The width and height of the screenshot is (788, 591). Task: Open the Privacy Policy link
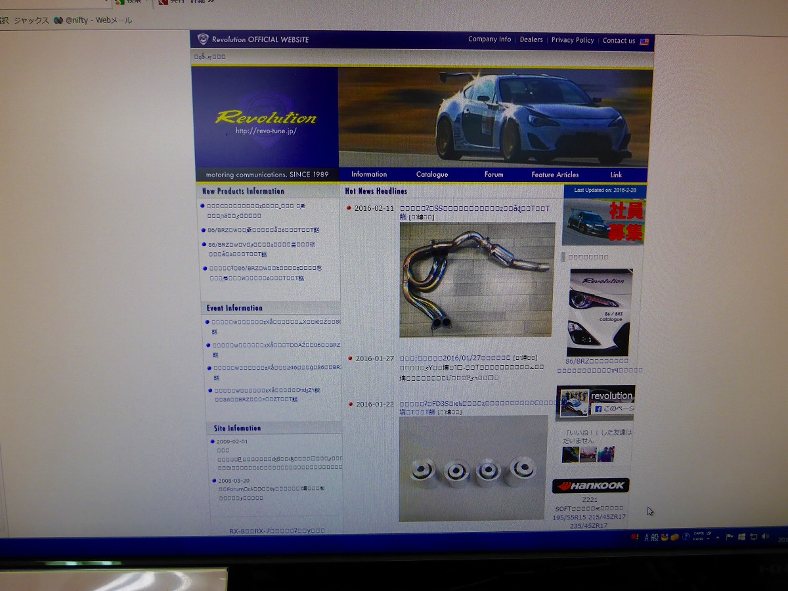point(573,40)
